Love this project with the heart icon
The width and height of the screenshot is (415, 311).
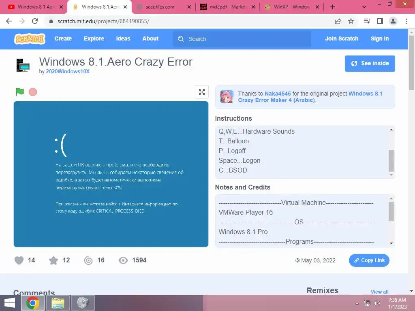[x=19, y=260]
